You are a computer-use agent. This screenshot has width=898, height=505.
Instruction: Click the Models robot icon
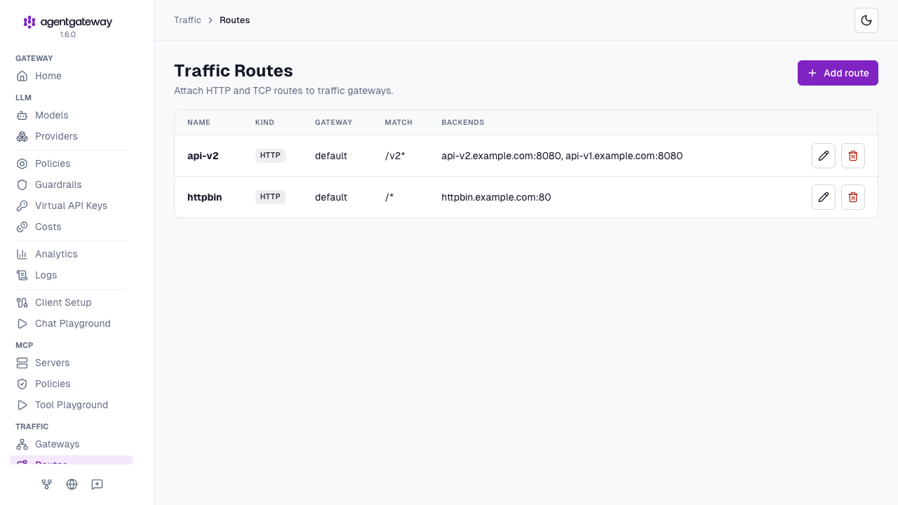[x=22, y=115]
